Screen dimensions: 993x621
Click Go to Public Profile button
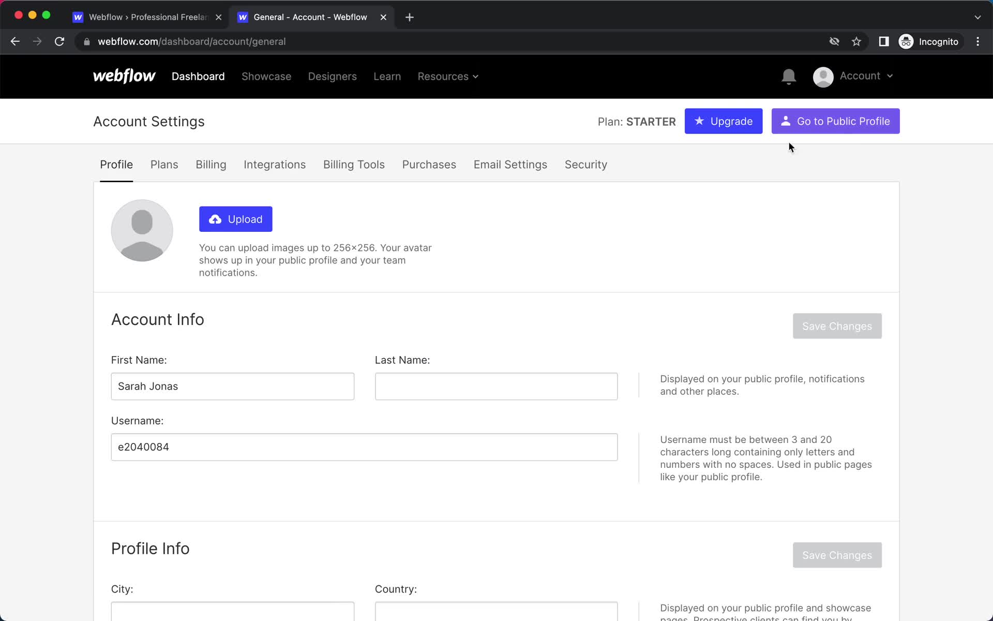pos(836,121)
